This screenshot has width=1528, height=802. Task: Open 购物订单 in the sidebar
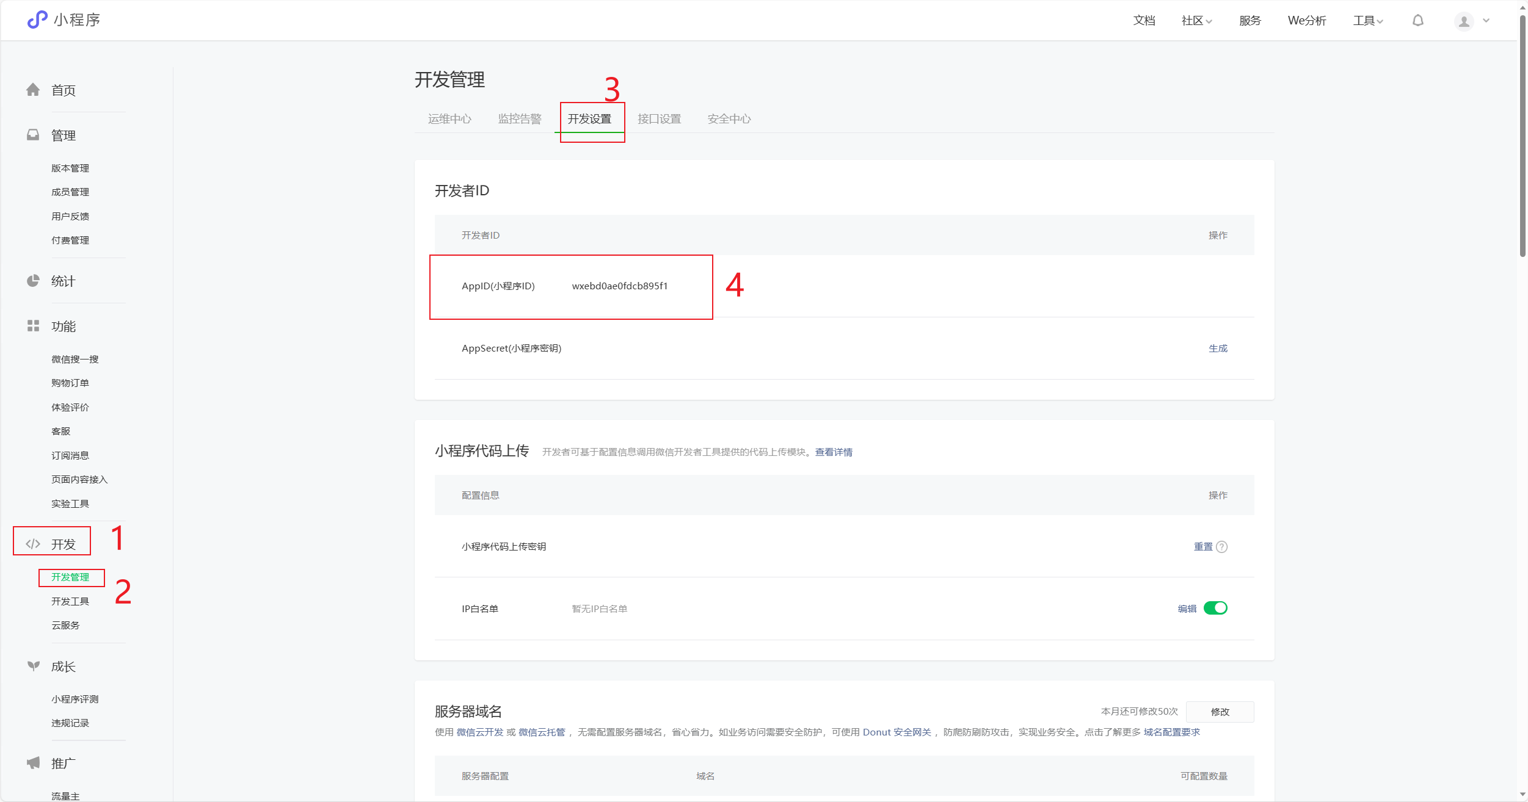70,383
